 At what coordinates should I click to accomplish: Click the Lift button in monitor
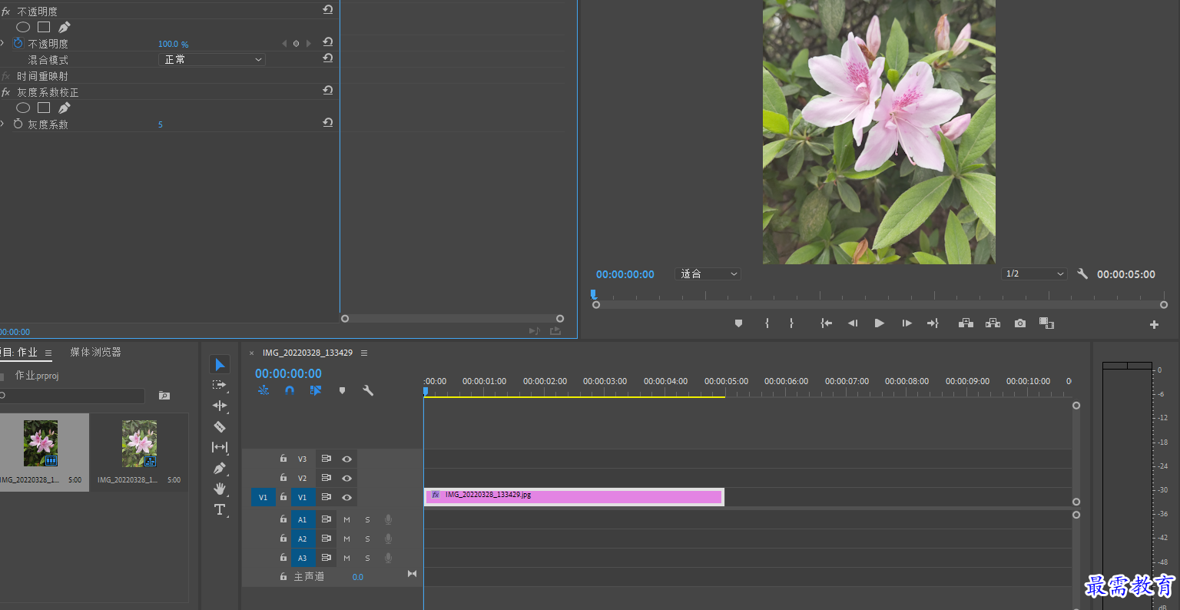966,323
